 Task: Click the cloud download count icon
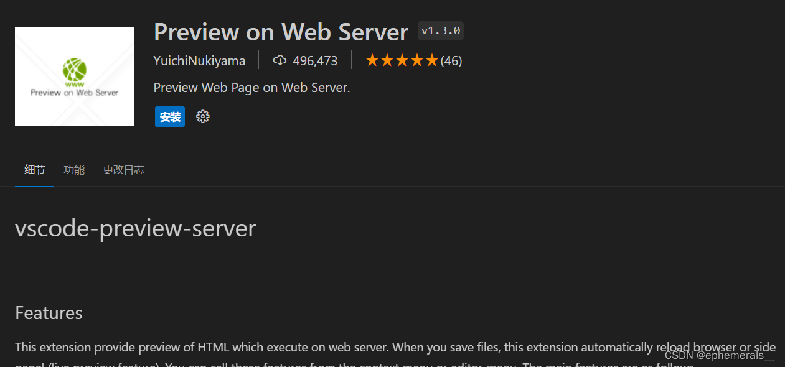[x=280, y=60]
